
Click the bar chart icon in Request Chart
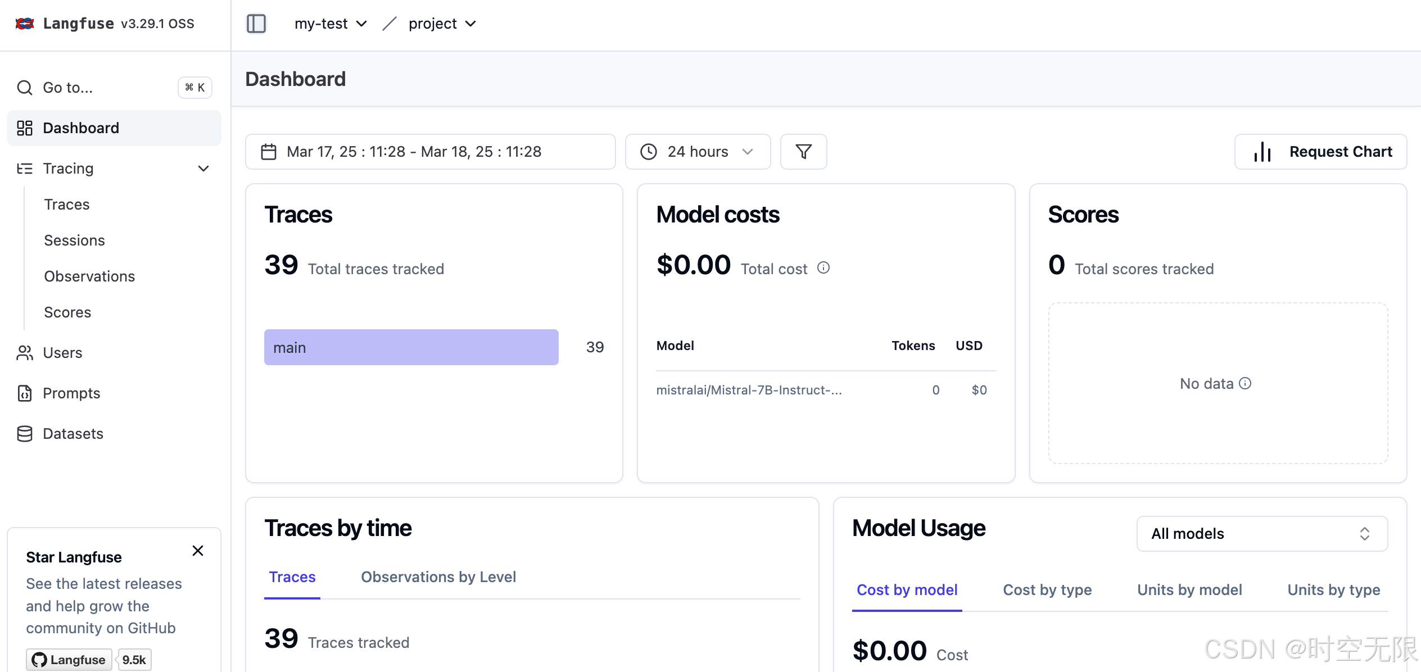1262,152
